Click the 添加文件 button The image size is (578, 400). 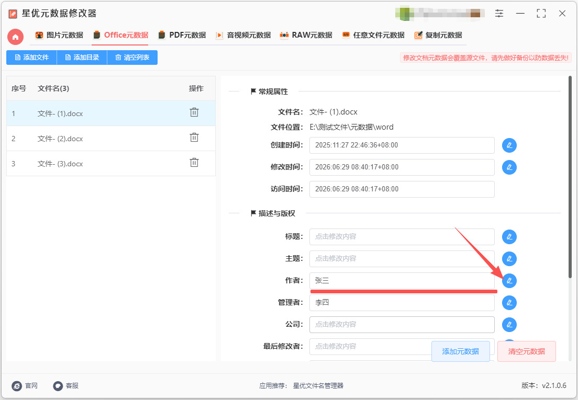tap(32, 58)
